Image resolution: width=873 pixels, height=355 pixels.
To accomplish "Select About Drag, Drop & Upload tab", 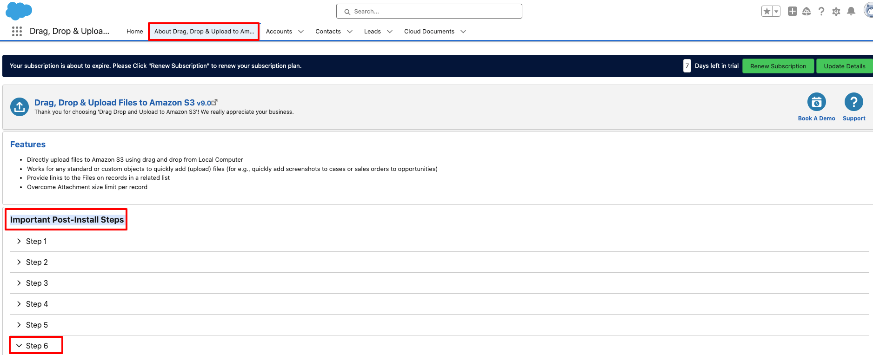I will [204, 31].
